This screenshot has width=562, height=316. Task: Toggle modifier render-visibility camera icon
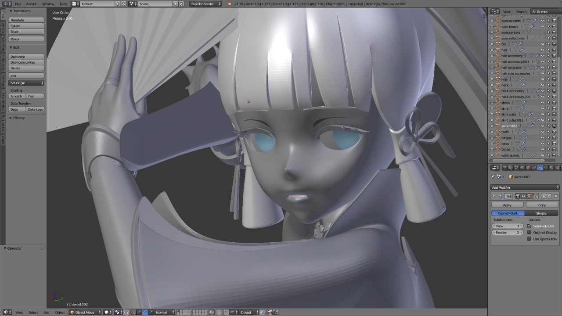[x=518, y=196]
